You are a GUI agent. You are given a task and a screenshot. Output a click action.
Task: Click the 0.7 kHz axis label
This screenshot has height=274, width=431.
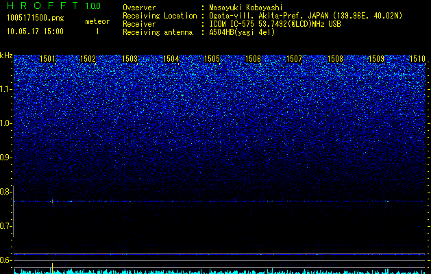(x=5, y=226)
